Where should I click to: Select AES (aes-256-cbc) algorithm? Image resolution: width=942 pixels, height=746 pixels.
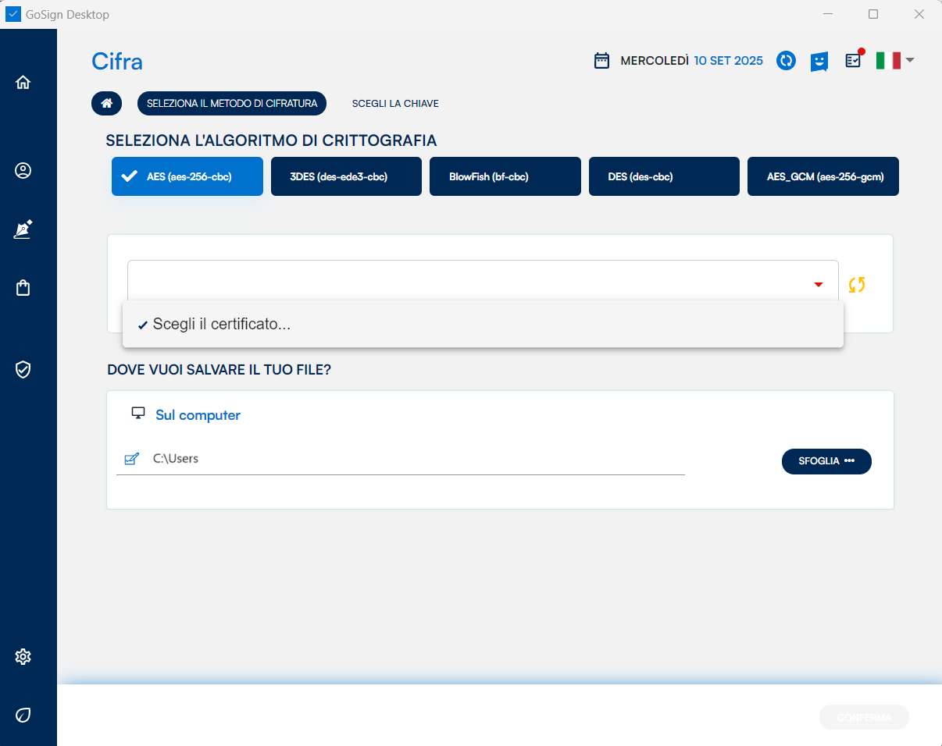[187, 176]
